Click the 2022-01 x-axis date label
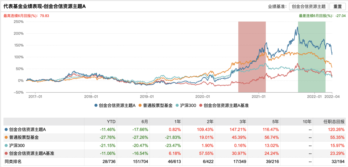This screenshot has height=167, width=348. pyautogui.click(x=315, y=96)
